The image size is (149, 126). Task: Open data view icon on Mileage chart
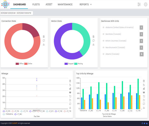tap(70, 81)
